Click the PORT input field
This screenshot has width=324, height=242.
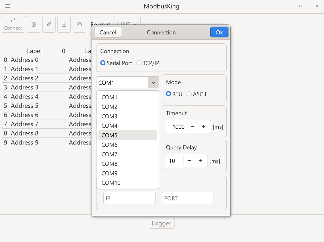point(188,198)
